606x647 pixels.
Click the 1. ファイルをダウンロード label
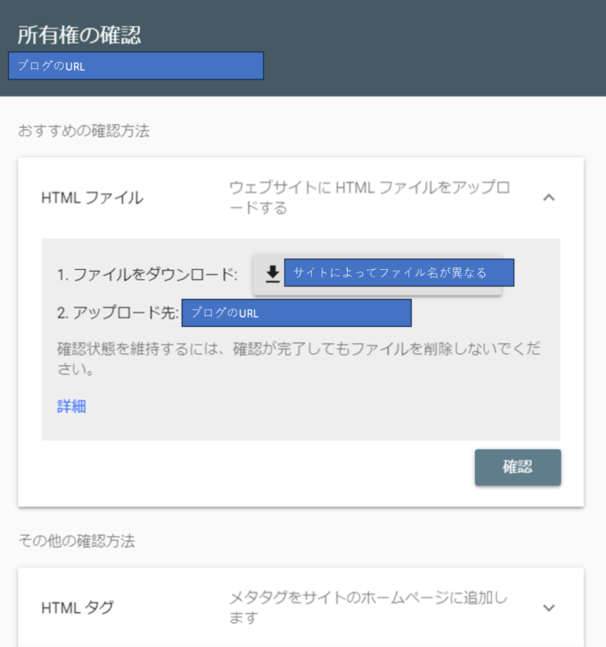147,275
